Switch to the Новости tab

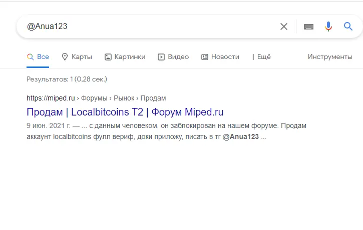220,57
